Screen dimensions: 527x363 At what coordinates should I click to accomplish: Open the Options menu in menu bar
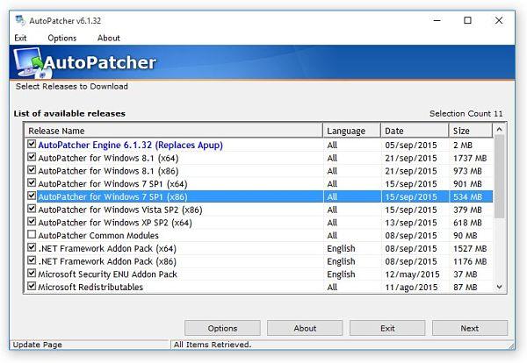pyautogui.click(x=62, y=38)
